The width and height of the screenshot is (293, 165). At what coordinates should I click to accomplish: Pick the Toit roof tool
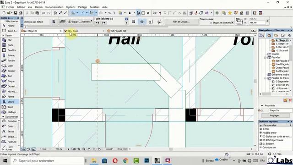[10, 76]
